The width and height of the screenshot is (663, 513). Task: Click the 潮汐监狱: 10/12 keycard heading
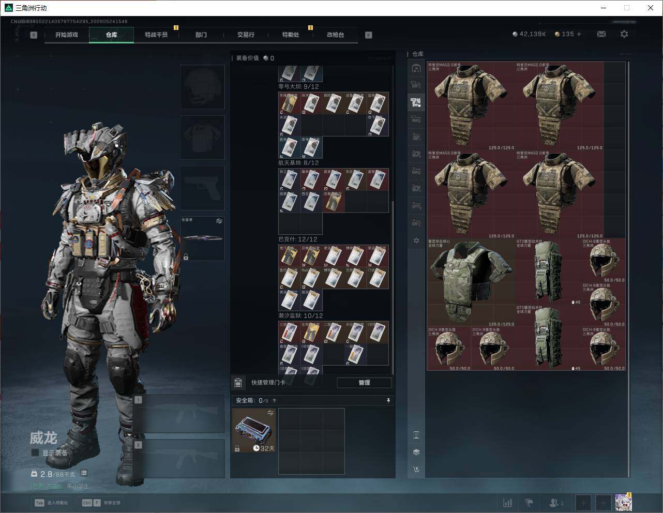tap(300, 315)
